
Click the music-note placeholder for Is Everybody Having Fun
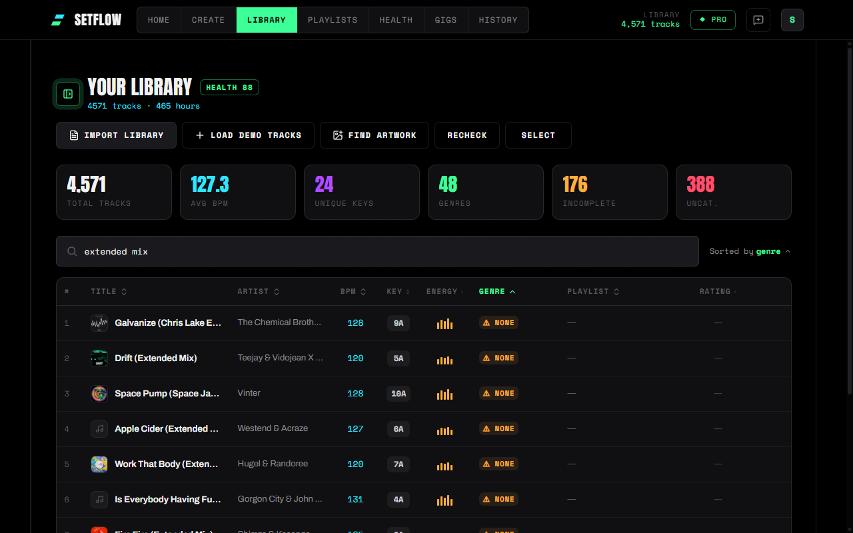99,500
